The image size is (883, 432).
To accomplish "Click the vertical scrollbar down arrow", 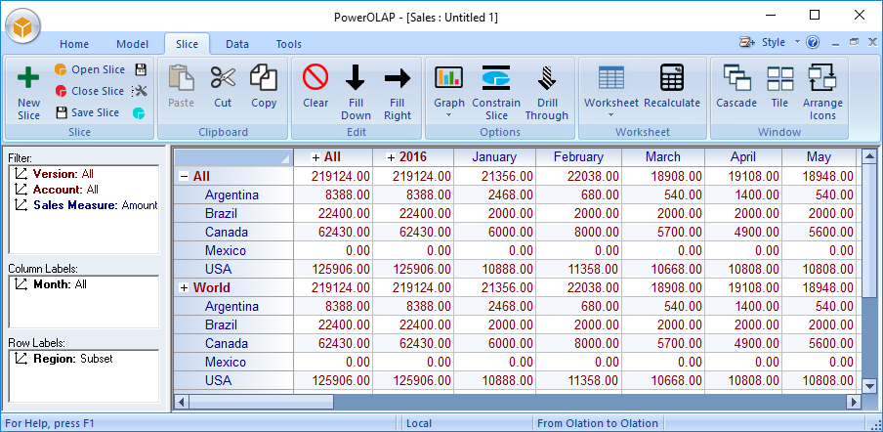I will pos(869,386).
